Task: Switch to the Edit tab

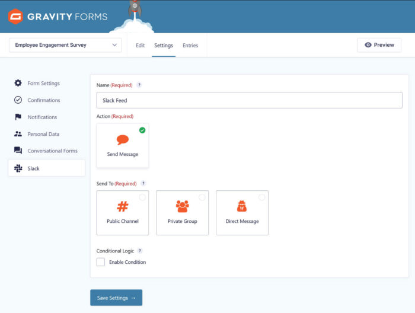Action: (141, 45)
